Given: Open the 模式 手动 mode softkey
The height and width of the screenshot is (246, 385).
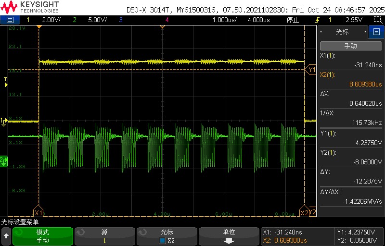Looking at the screenshot, I should [43, 236].
